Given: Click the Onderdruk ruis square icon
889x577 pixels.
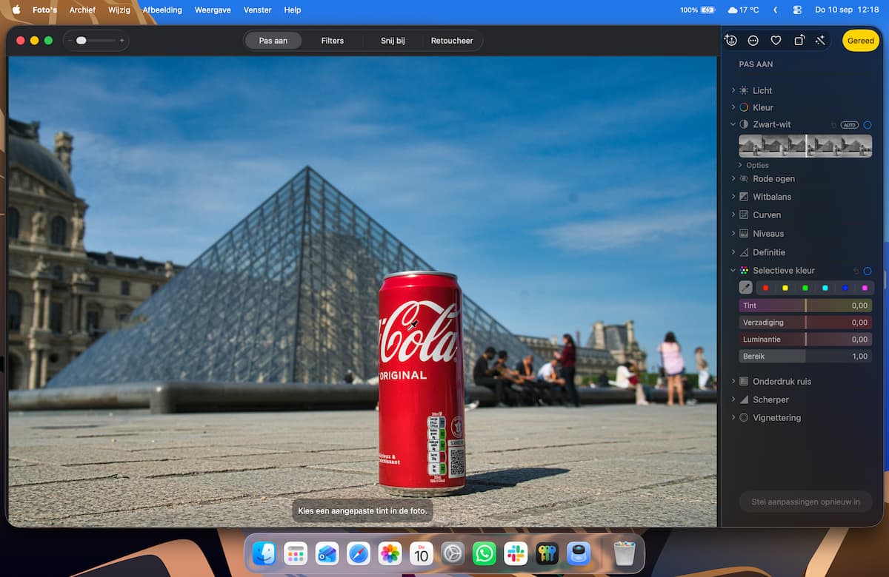Looking at the screenshot, I should [x=744, y=381].
